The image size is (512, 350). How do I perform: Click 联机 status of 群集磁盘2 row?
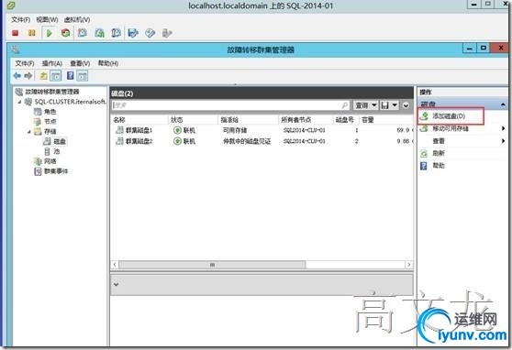[x=189, y=141]
